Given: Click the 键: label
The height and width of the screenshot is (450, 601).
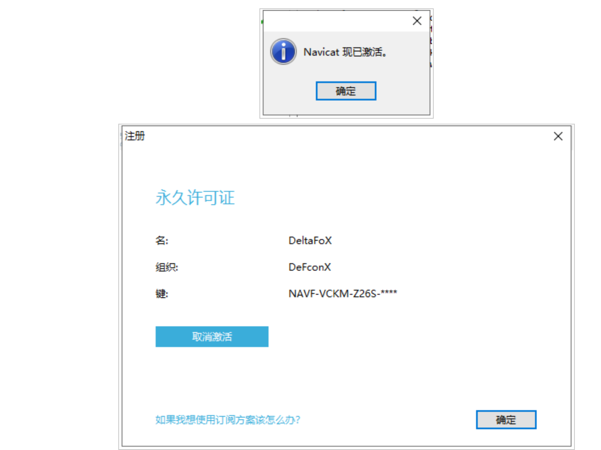Looking at the screenshot, I should point(161,293).
